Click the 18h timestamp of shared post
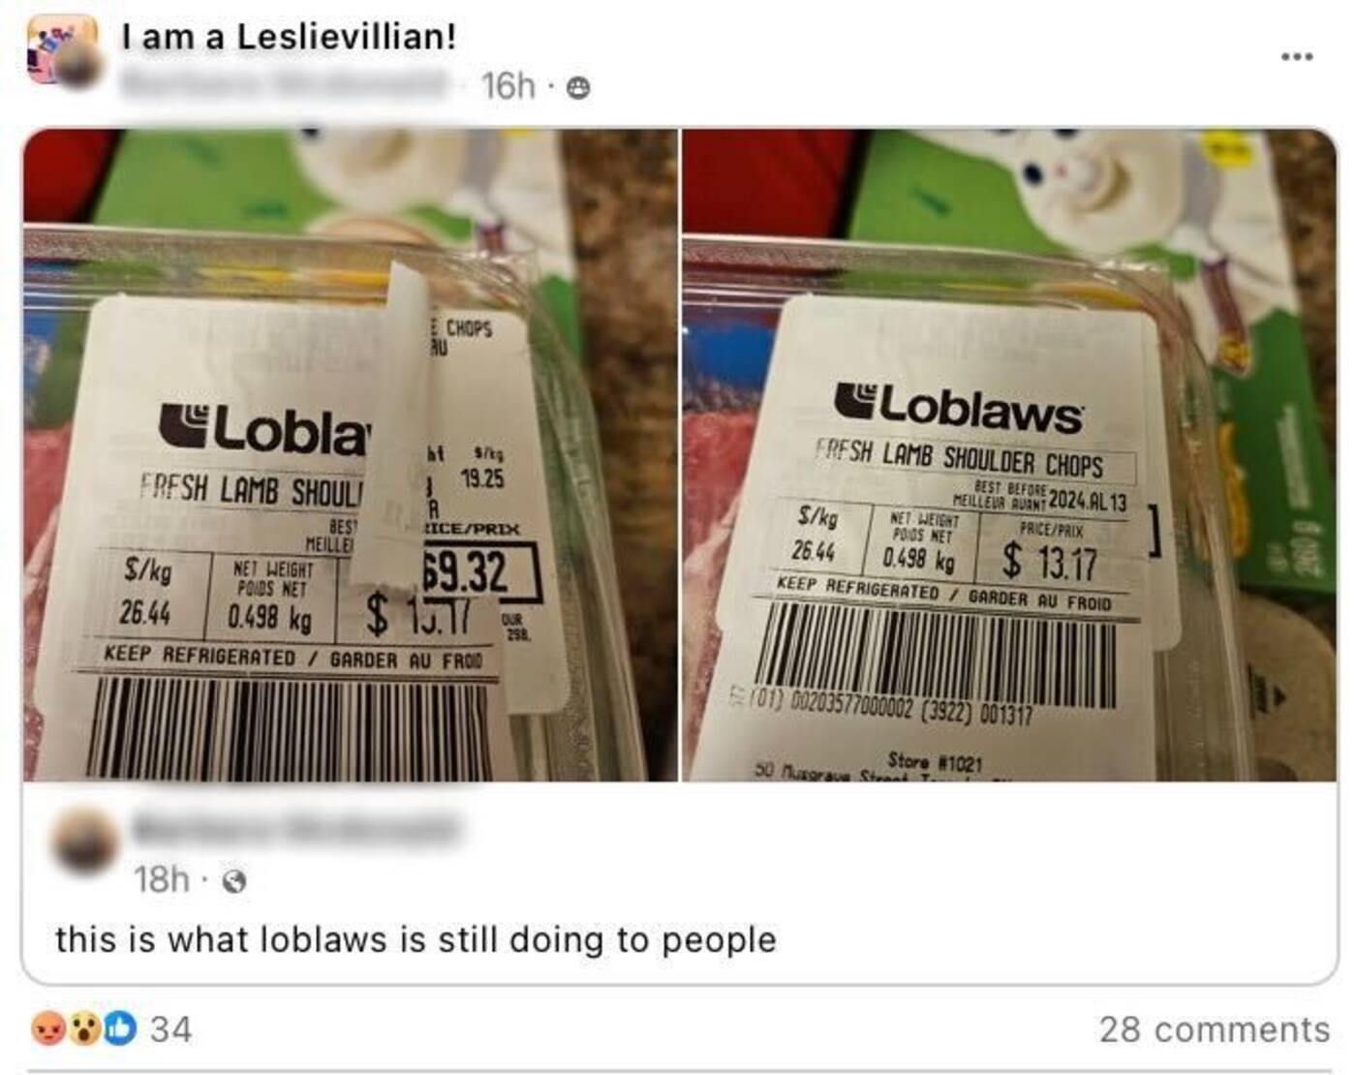This screenshot has width=1356, height=1075. coord(162,879)
